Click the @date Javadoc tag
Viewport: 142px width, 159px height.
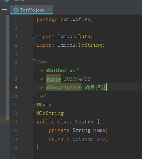point(54,79)
